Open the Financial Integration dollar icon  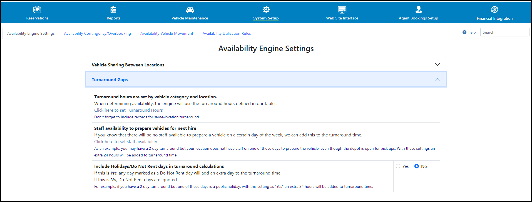tap(495, 10)
